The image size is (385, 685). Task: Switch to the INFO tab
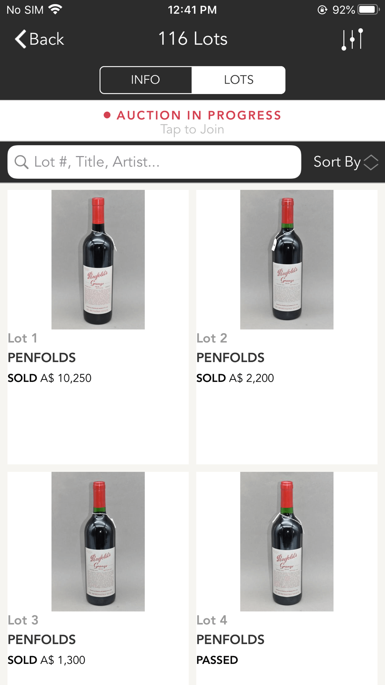pyautogui.click(x=146, y=80)
